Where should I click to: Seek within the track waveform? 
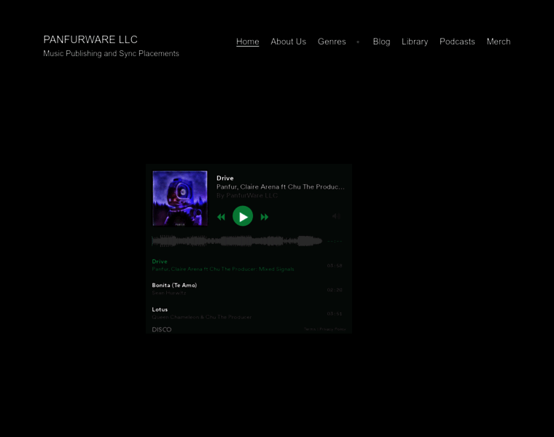pyautogui.click(x=237, y=241)
